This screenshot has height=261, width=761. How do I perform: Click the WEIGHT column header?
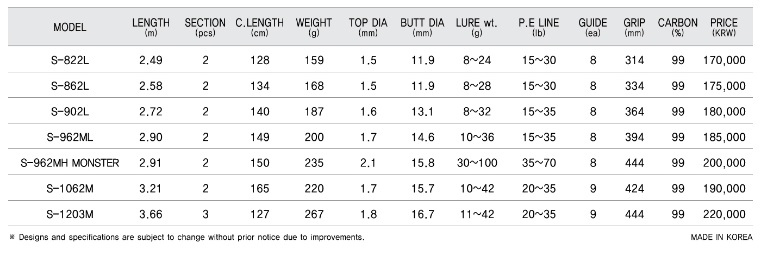coord(314,27)
